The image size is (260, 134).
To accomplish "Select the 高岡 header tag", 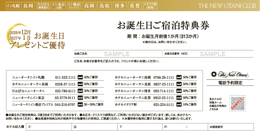I will coord(89,6).
